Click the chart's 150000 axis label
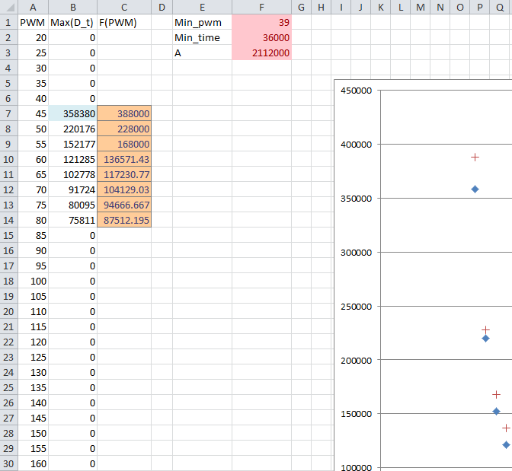The width and height of the screenshot is (512, 471). (x=356, y=414)
